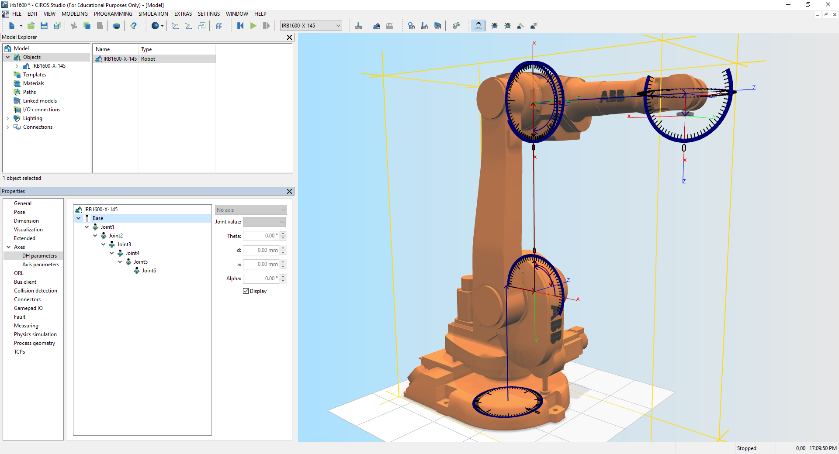Click the blue sphere view icon
839x454 pixels.
tap(155, 26)
